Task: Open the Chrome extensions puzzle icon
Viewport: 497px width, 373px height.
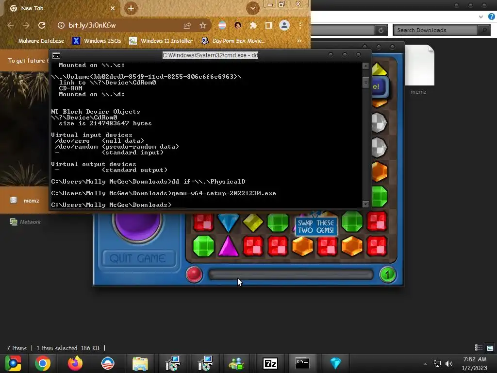Action: point(253,25)
